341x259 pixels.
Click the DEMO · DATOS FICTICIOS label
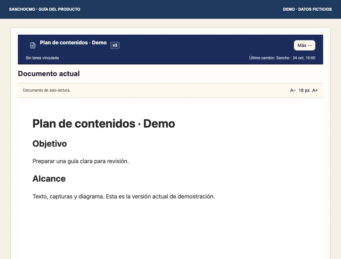coord(307,9)
